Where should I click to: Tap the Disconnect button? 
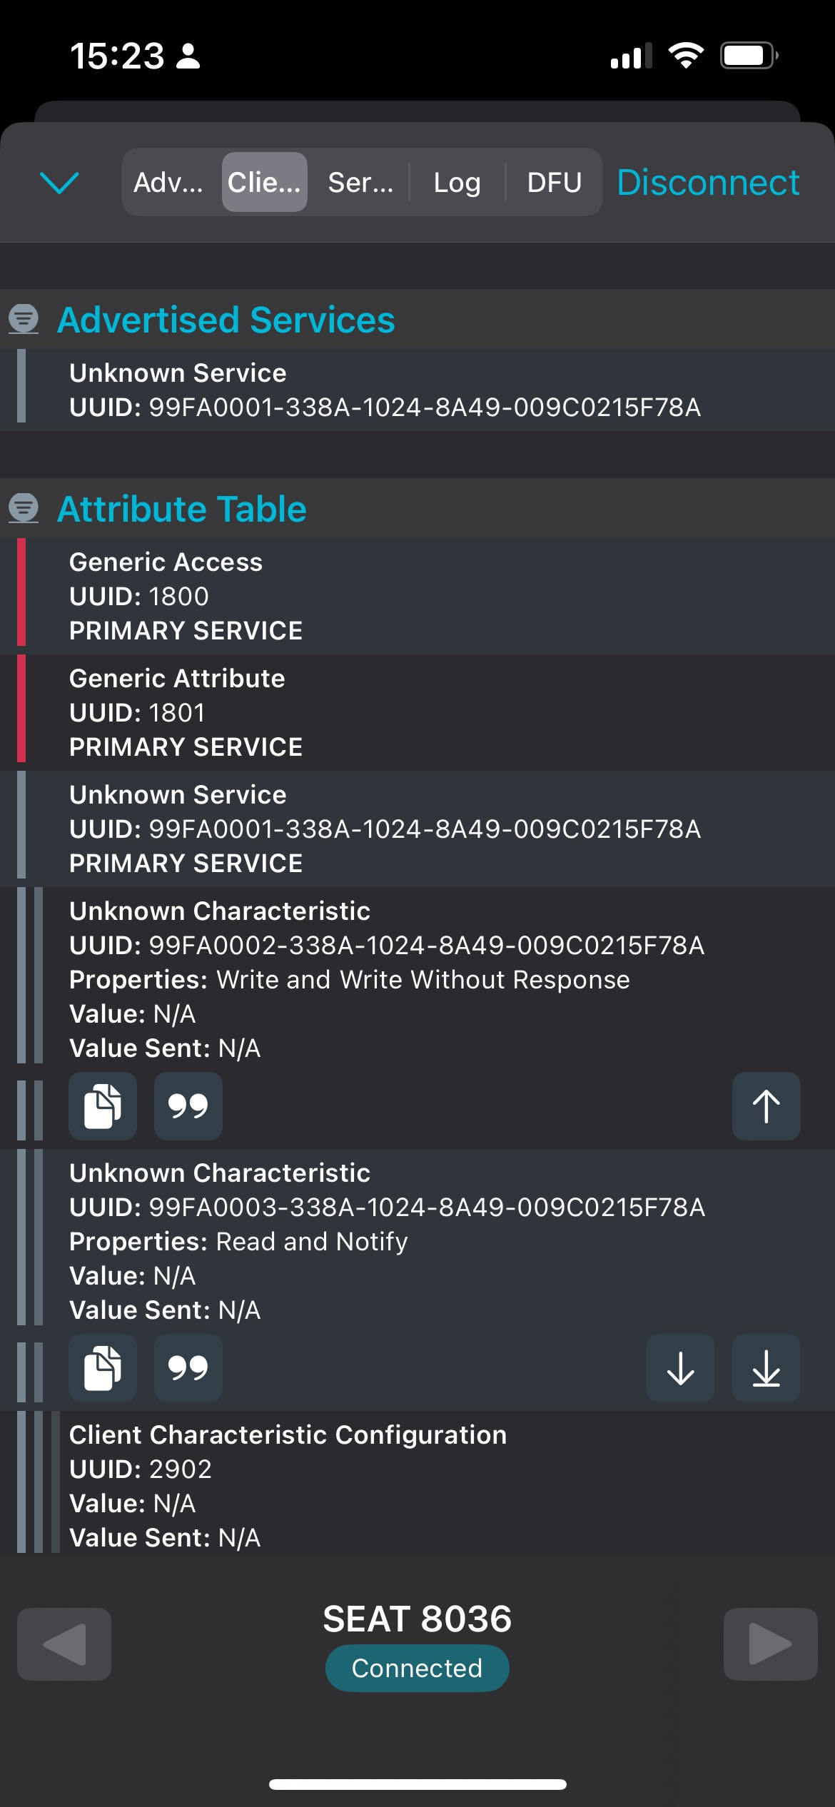[708, 182]
